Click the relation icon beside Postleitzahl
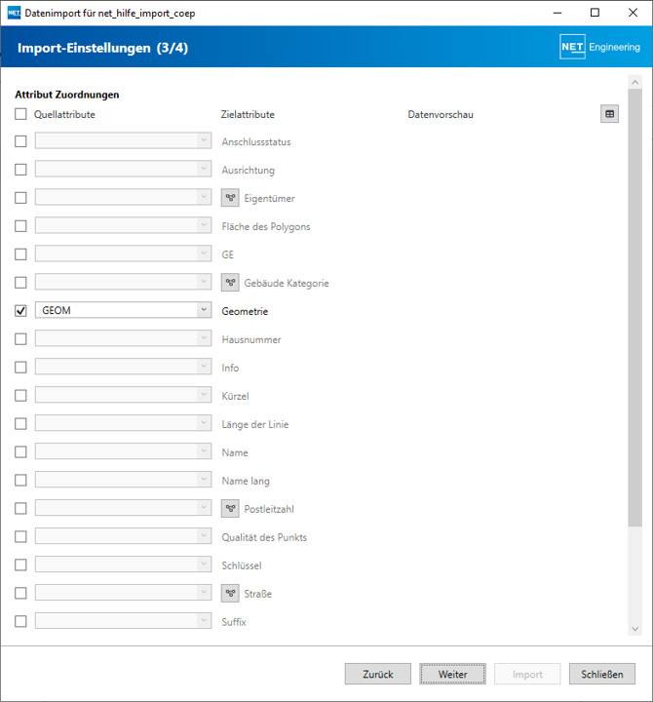 pos(230,509)
